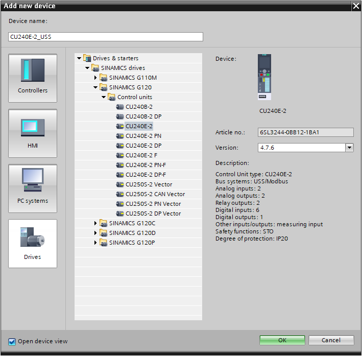Click the SINAMICS G120D folder icon
The width and height of the screenshot is (362, 356).
click(x=103, y=232)
